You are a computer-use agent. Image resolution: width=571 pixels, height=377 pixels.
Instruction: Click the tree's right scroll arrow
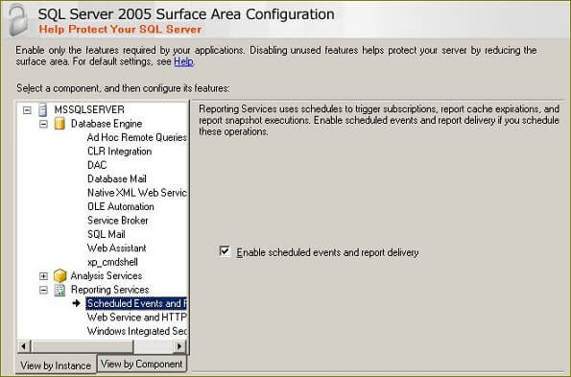(179, 346)
